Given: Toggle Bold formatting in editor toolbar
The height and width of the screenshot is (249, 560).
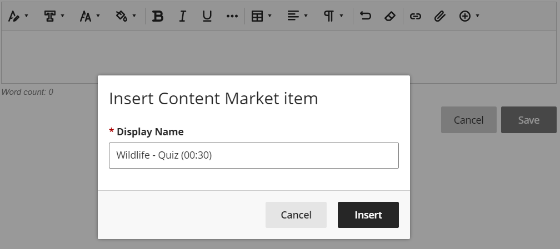Looking at the screenshot, I should click(x=158, y=16).
